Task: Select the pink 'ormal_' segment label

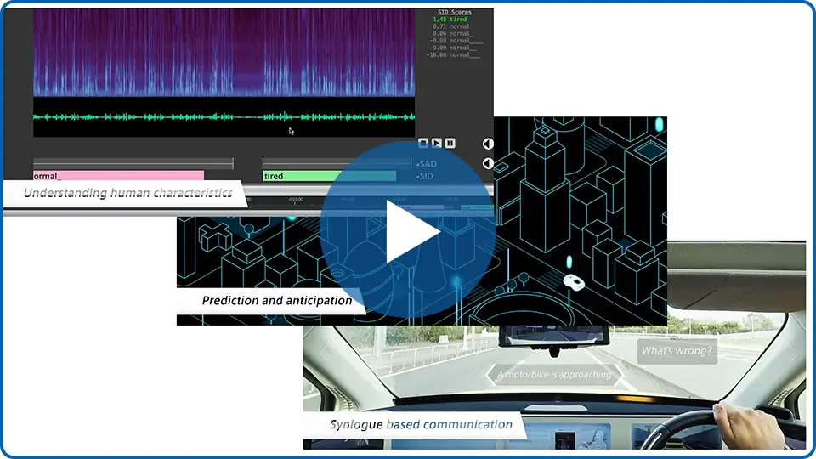Action: click(119, 176)
